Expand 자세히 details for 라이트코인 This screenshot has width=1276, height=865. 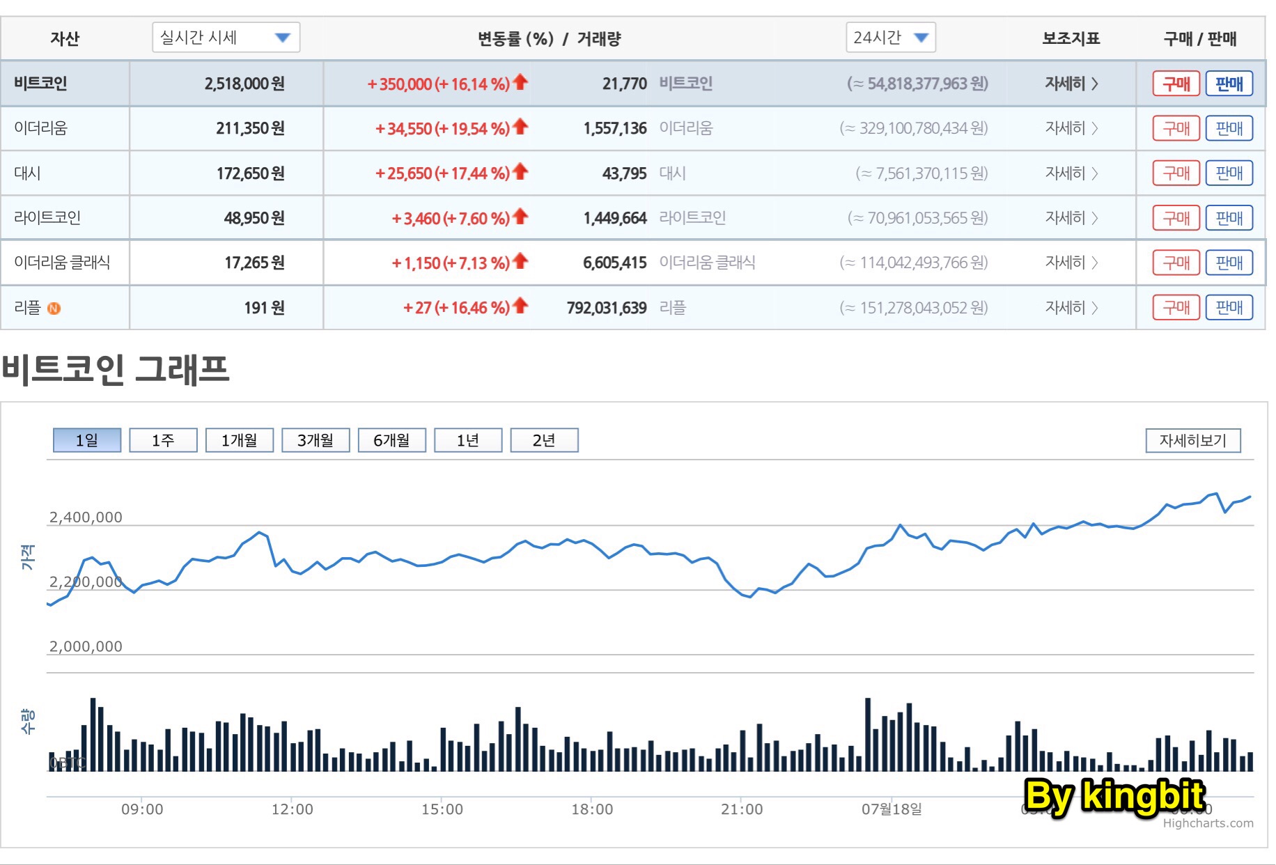[1071, 218]
